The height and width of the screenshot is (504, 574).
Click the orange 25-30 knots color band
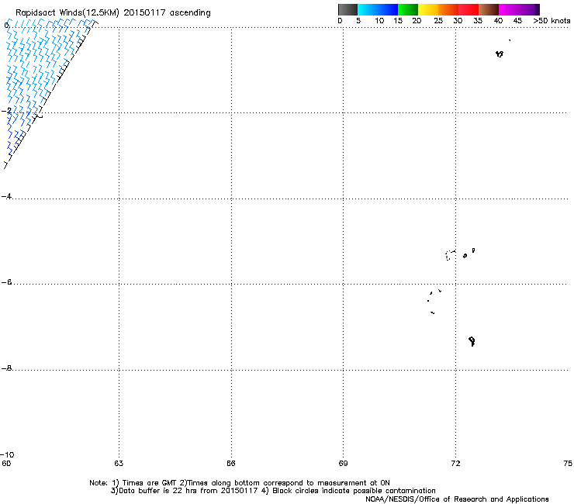point(448,9)
